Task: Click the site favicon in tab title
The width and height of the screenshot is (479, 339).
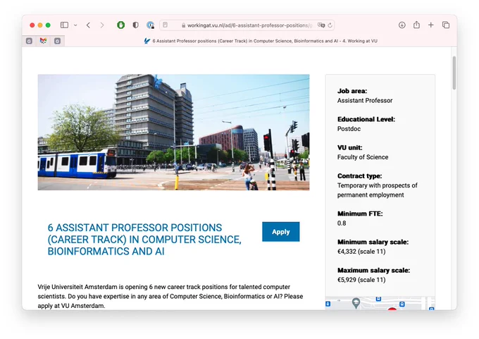Action: (147, 41)
